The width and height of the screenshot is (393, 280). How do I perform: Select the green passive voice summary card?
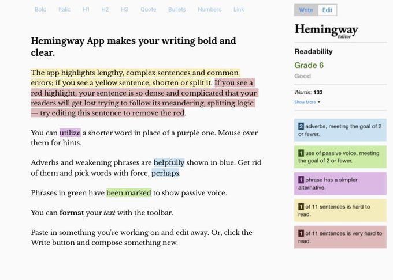click(340, 157)
